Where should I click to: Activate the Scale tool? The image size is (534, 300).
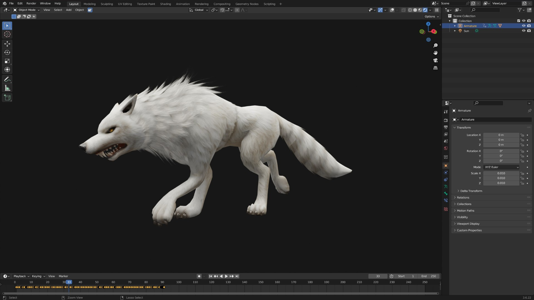(7, 61)
